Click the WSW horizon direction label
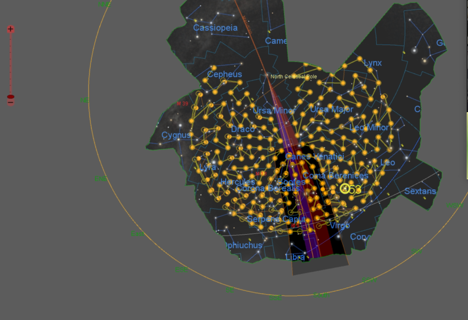Image resolution: width=468 pixels, height=320 pixels. (455, 205)
